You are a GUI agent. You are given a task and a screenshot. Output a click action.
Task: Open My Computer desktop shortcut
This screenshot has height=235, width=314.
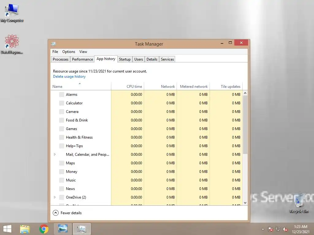[12, 13]
